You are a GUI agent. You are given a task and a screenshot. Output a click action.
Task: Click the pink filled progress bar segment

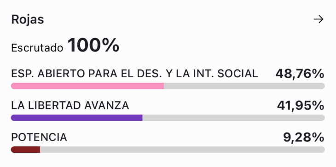pyautogui.click(x=87, y=86)
